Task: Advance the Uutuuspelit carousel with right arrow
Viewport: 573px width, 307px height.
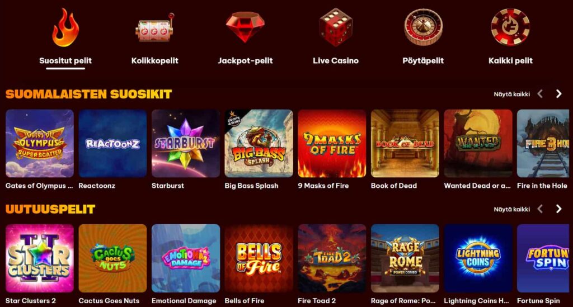Action: click(x=559, y=209)
